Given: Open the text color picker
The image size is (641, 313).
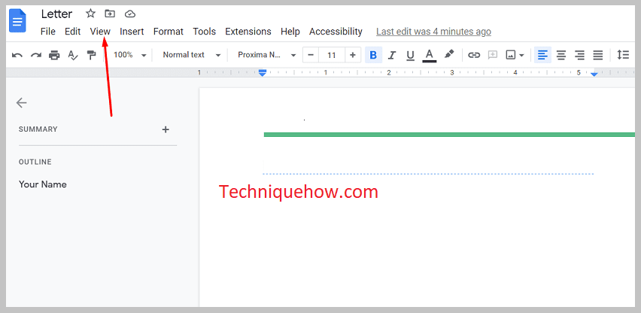Looking at the screenshot, I should [x=430, y=55].
